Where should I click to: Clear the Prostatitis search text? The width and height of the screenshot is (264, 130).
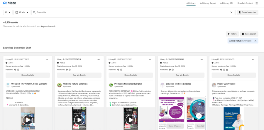tap(231, 12)
